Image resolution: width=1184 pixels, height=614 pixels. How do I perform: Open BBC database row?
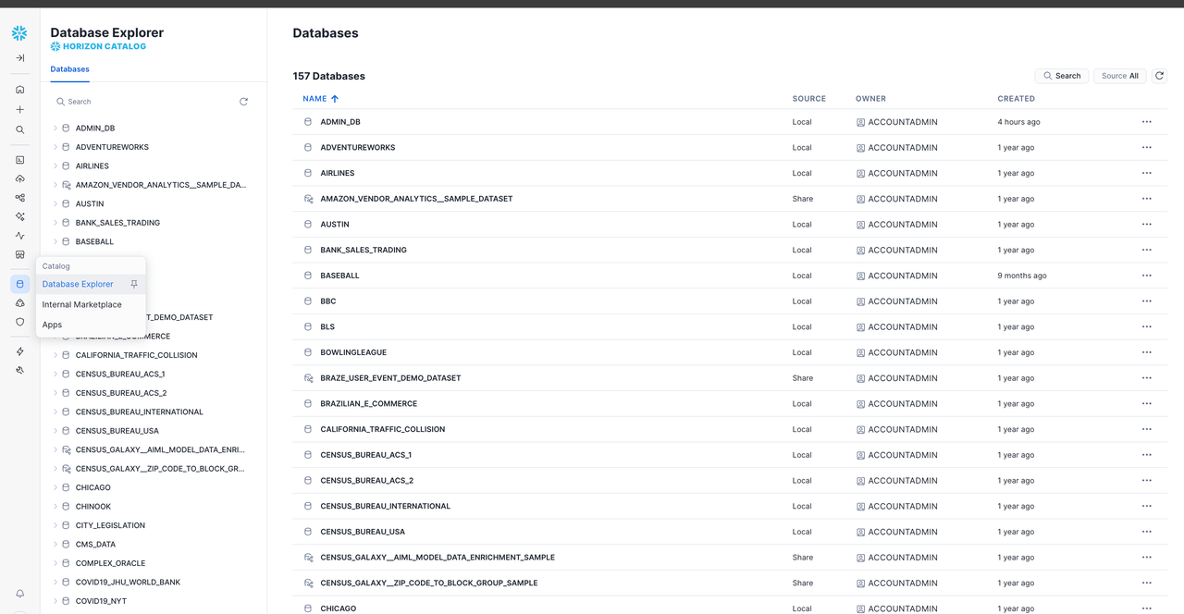click(730, 301)
